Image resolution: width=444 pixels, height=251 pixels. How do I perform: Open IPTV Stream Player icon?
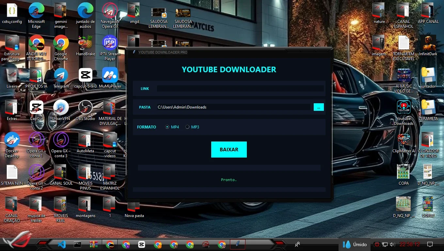[x=110, y=48]
